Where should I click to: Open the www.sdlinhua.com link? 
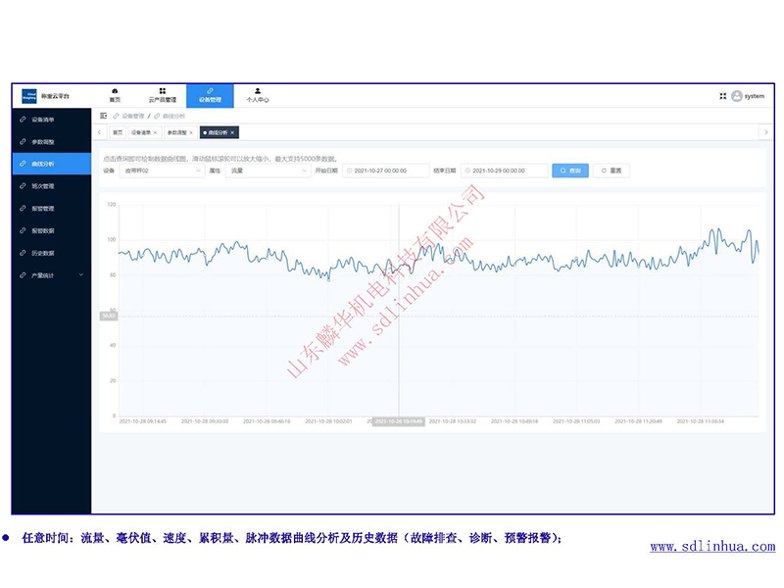point(712,547)
